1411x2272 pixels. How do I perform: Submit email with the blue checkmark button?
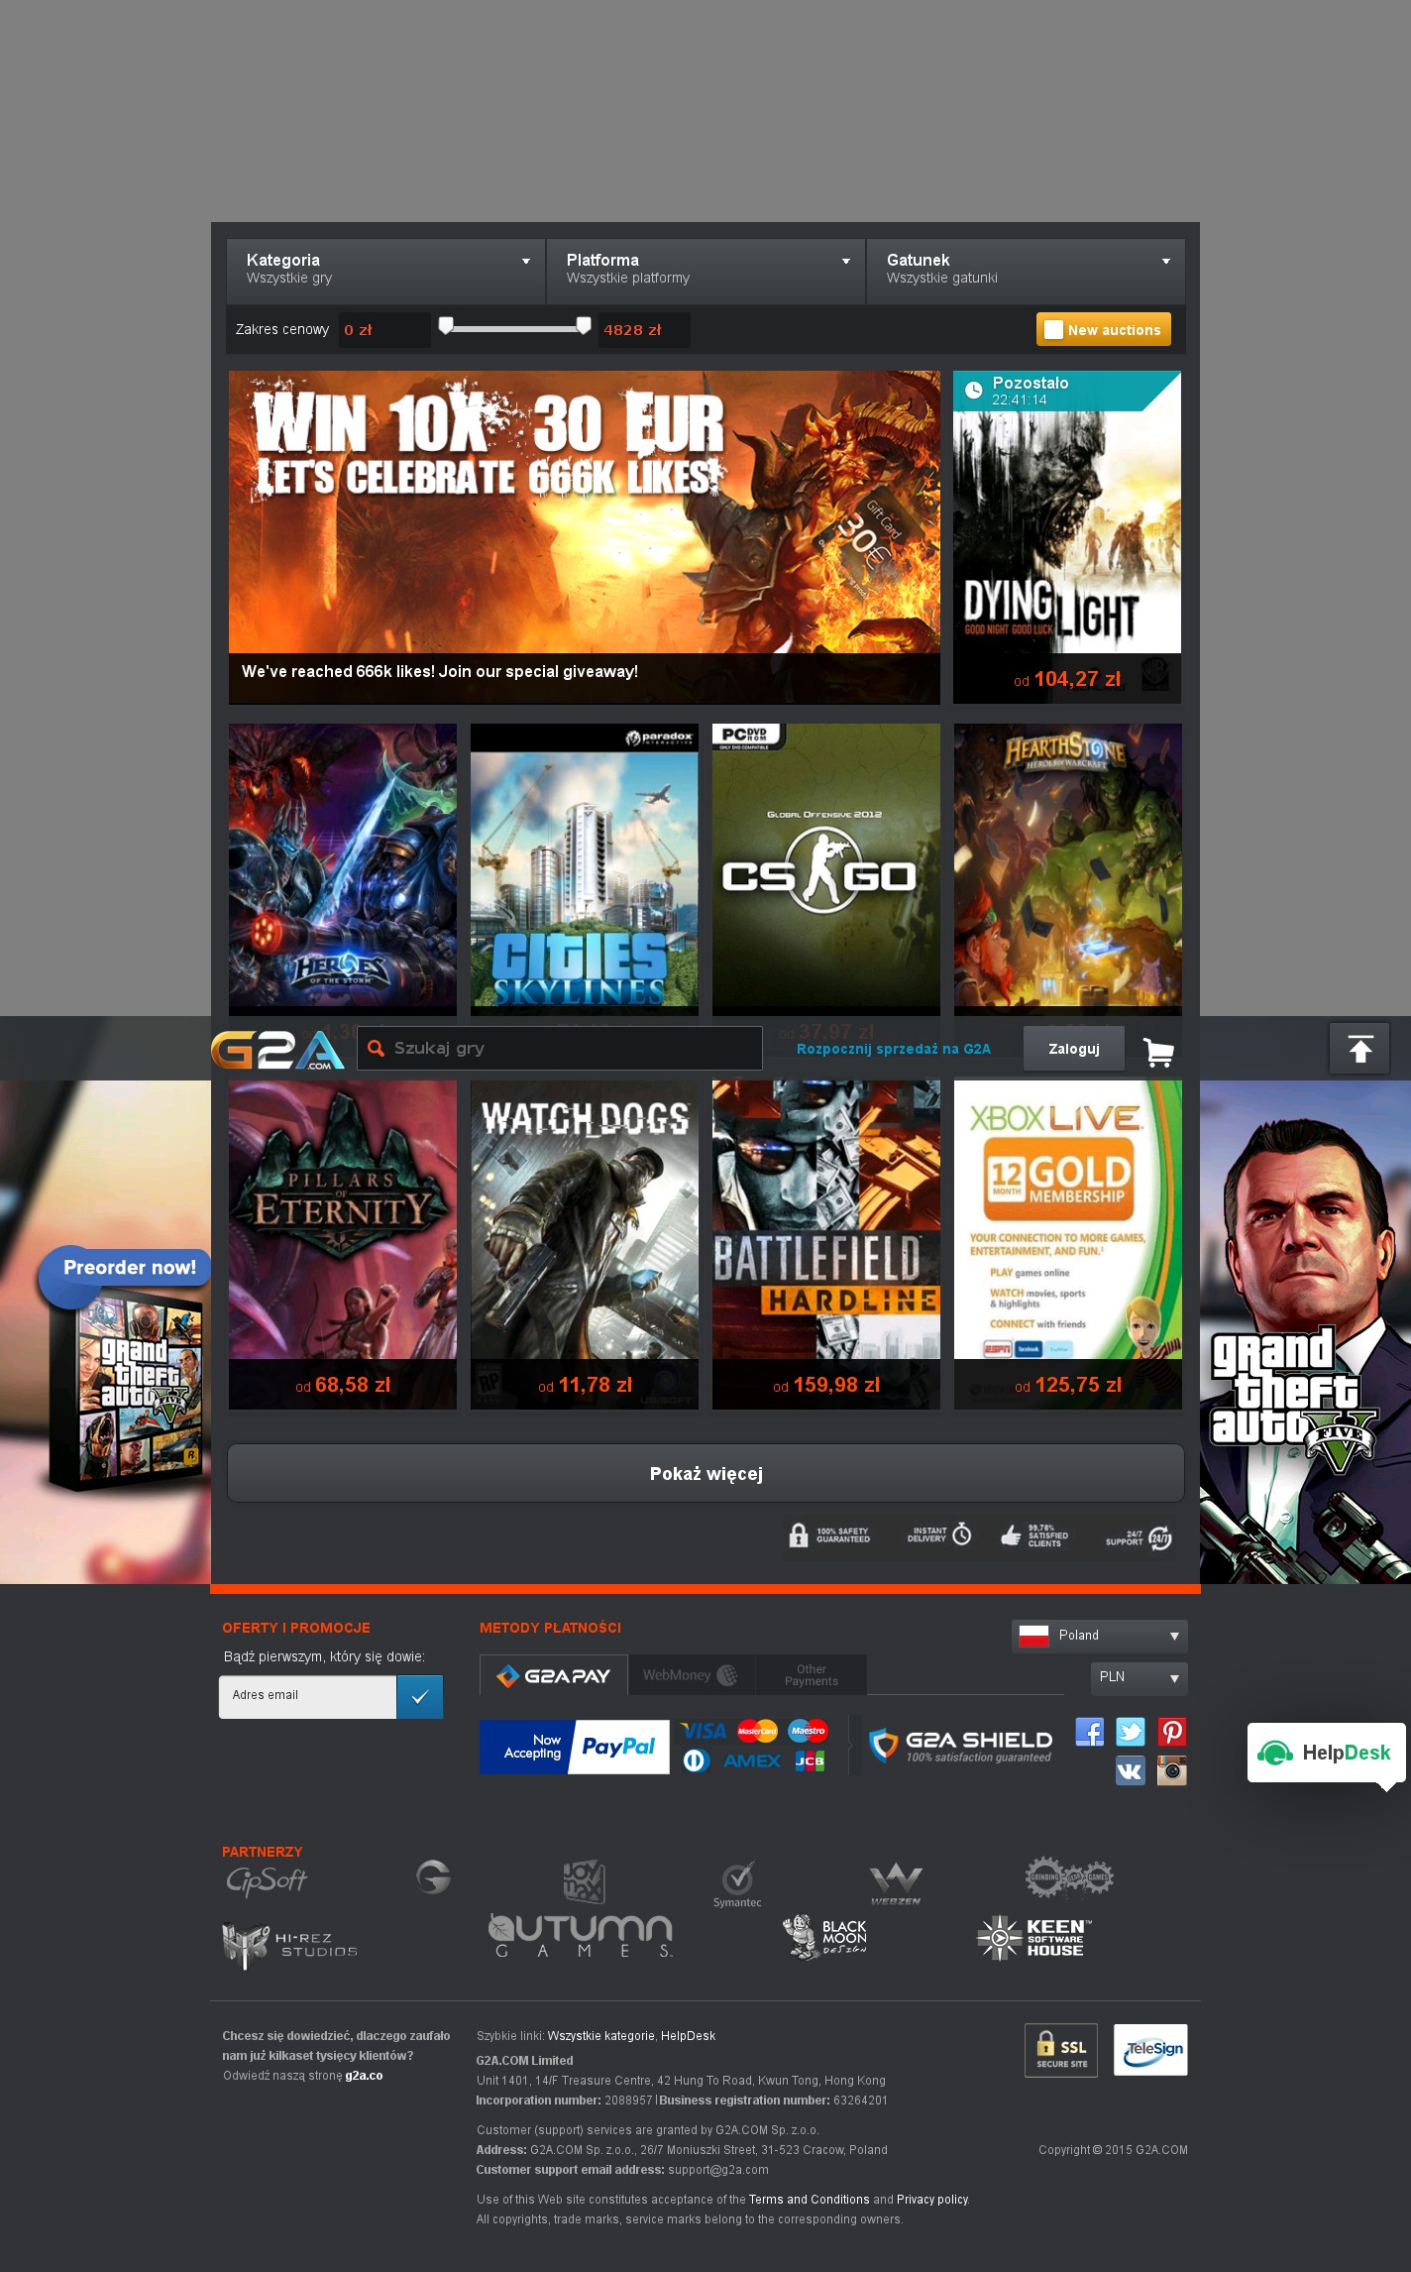pyautogui.click(x=419, y=1697)
